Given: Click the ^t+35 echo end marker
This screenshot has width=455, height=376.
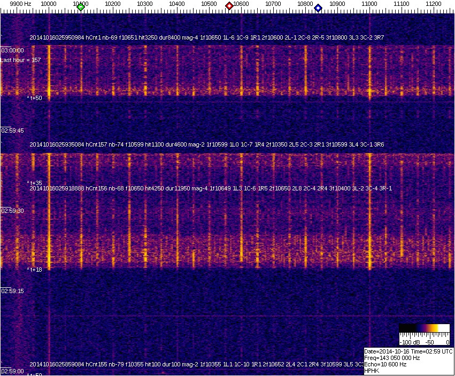Looking at the screenshot, I should coord(35,182).
